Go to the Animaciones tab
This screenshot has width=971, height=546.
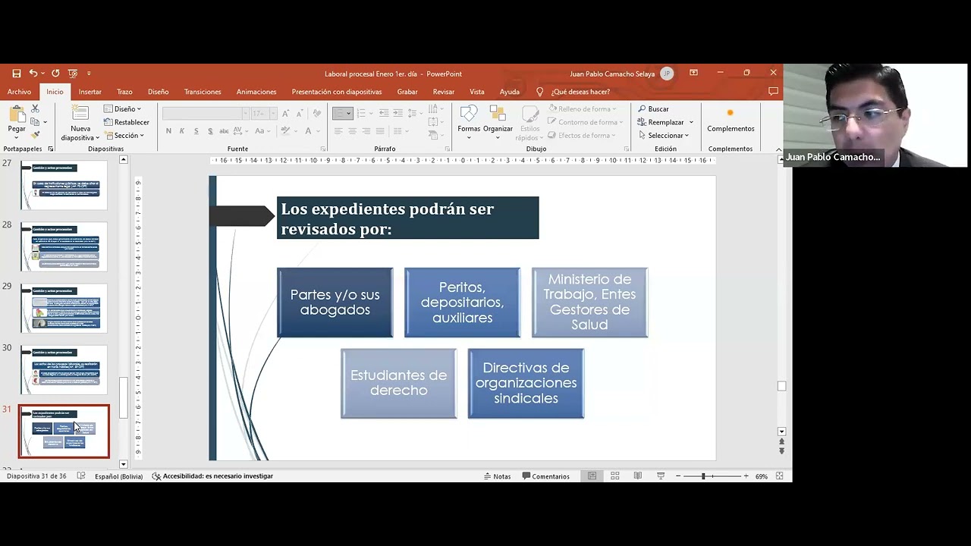256,92
